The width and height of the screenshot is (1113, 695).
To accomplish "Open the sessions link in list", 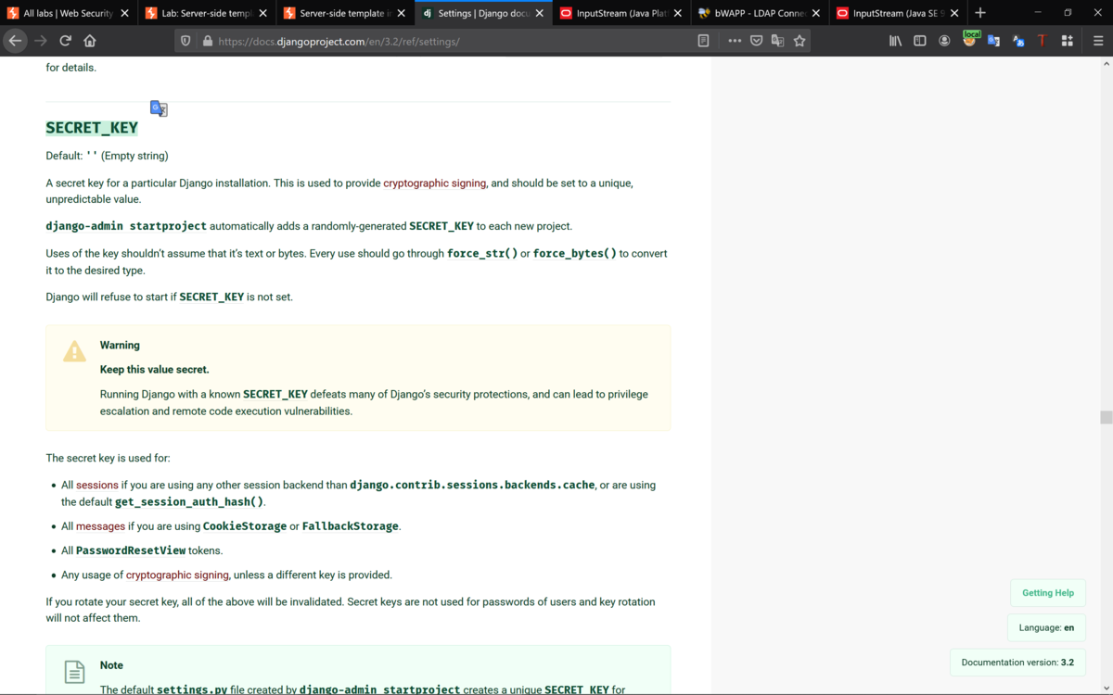I will [x=97, y=485].
